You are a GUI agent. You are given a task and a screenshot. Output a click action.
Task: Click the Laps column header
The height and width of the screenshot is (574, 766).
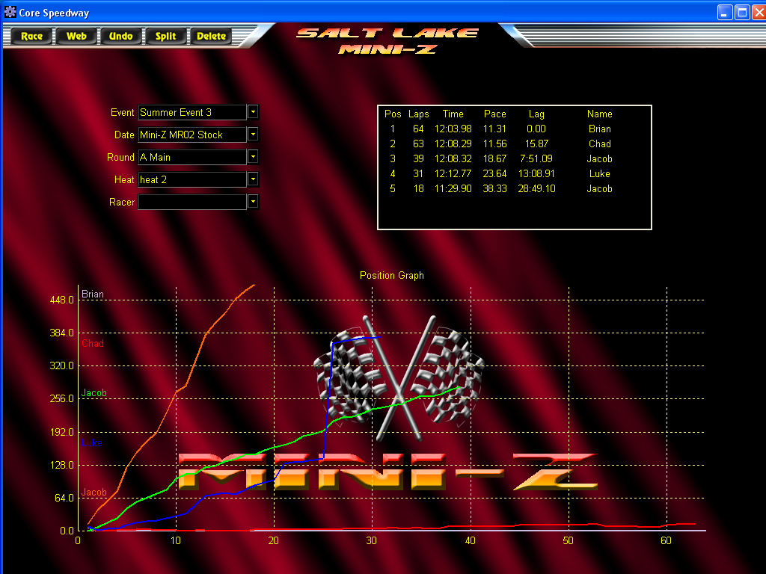coord(419,114)
